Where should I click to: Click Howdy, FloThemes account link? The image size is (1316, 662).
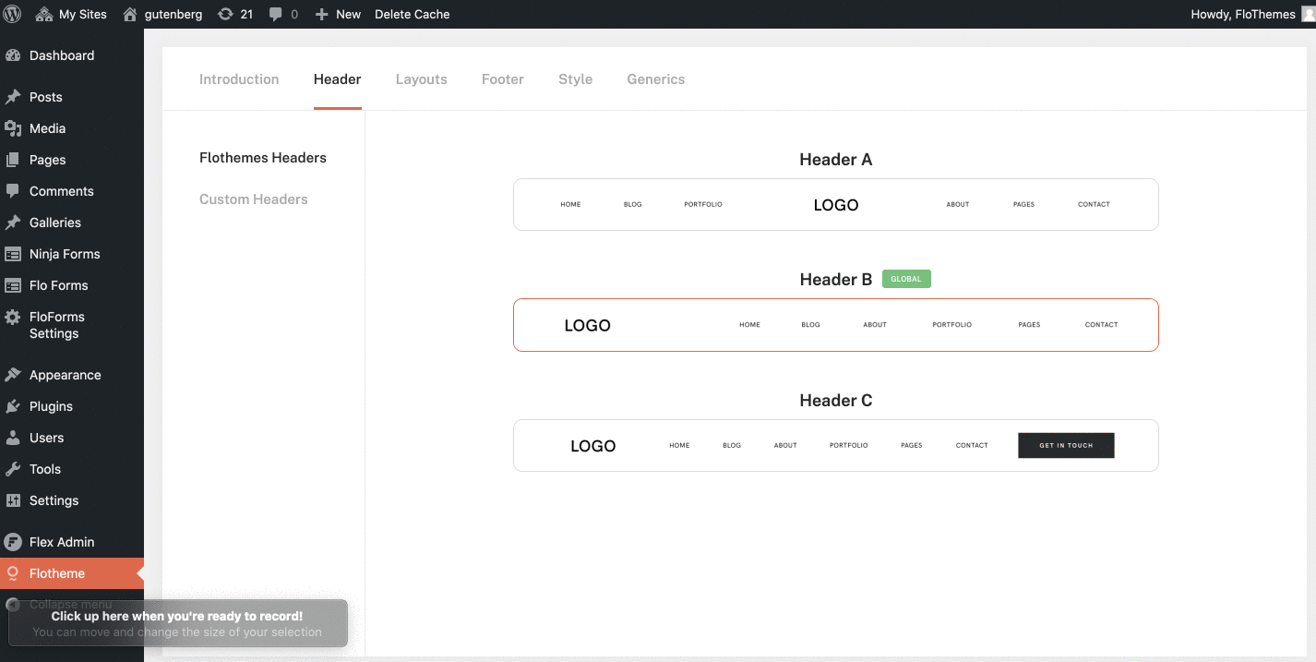pyautogui.click(x=1243, y=14)
